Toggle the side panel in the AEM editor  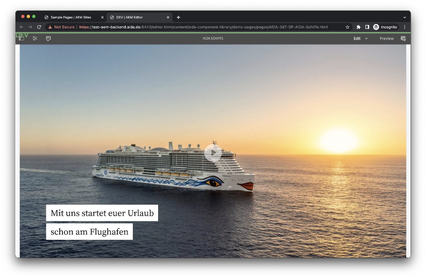coord(21,38)
